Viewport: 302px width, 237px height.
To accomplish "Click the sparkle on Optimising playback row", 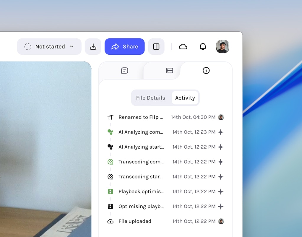I will tap(221, 206).
